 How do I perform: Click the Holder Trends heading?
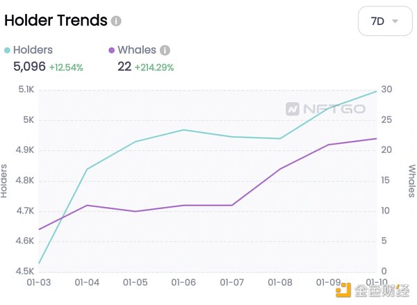click(56, 20)
